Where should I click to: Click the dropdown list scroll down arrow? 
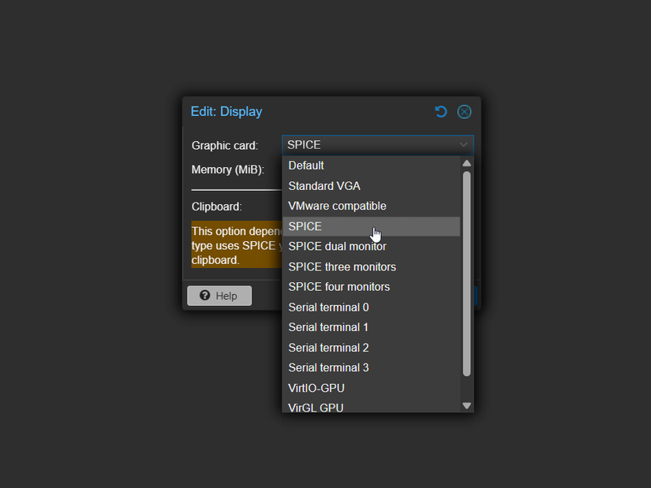tap(466, 405)
